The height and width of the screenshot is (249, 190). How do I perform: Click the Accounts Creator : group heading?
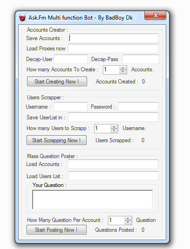tap(47, 30)
